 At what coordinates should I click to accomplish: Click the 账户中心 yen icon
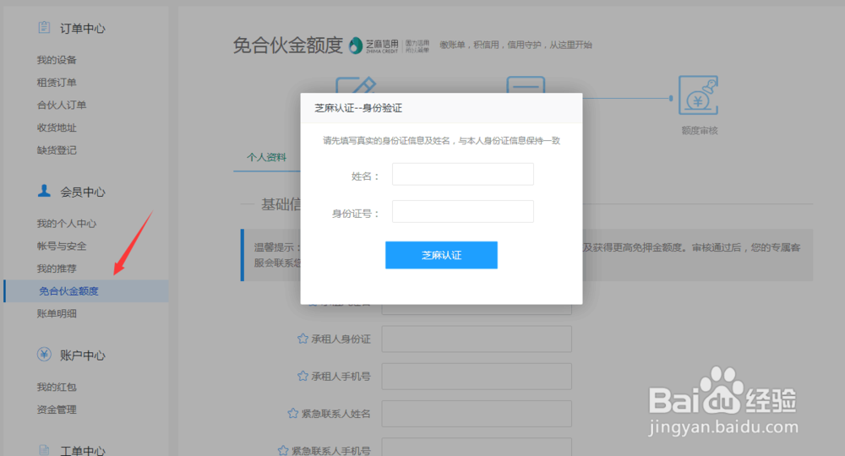[x=44, y=355]
